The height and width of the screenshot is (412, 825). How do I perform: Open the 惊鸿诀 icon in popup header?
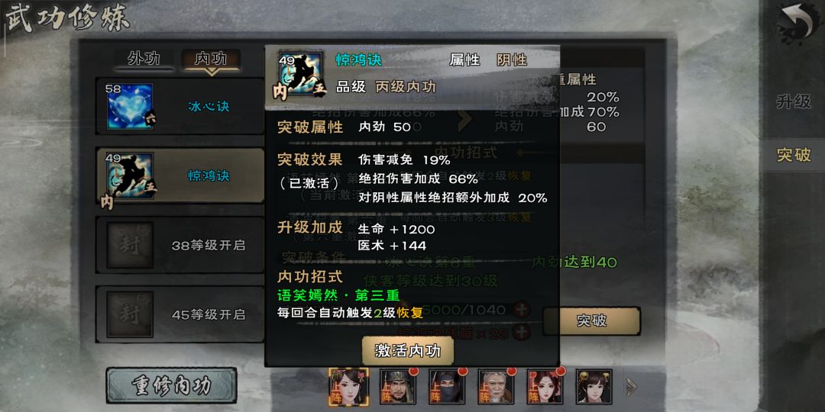pos(300,74)
